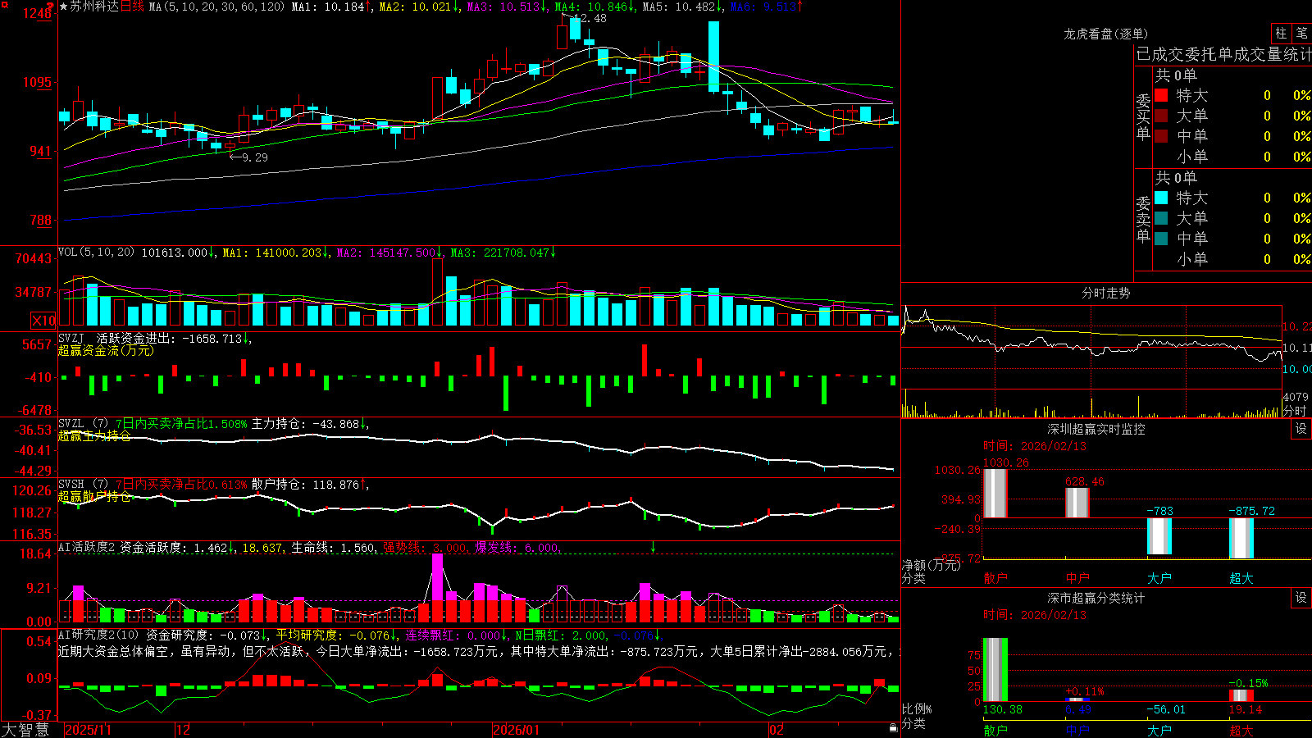
Task: Click the AI活跃度2 indicator label
Action: pyautogui.click(x=87, y=548)
